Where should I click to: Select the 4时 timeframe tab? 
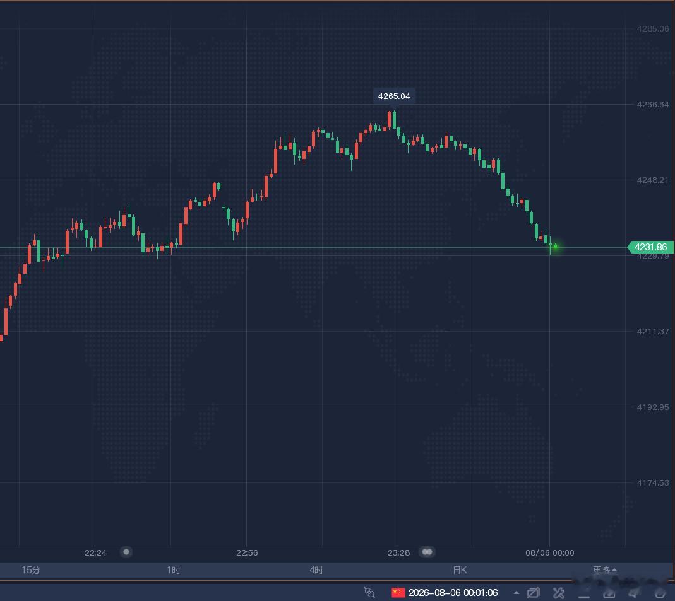(316, 570)
